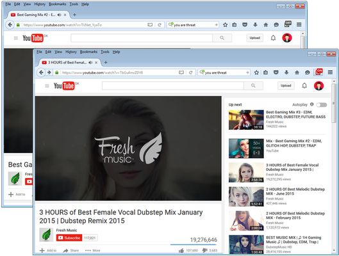Reload page in front Firefox window

click(x=191, y=72)
